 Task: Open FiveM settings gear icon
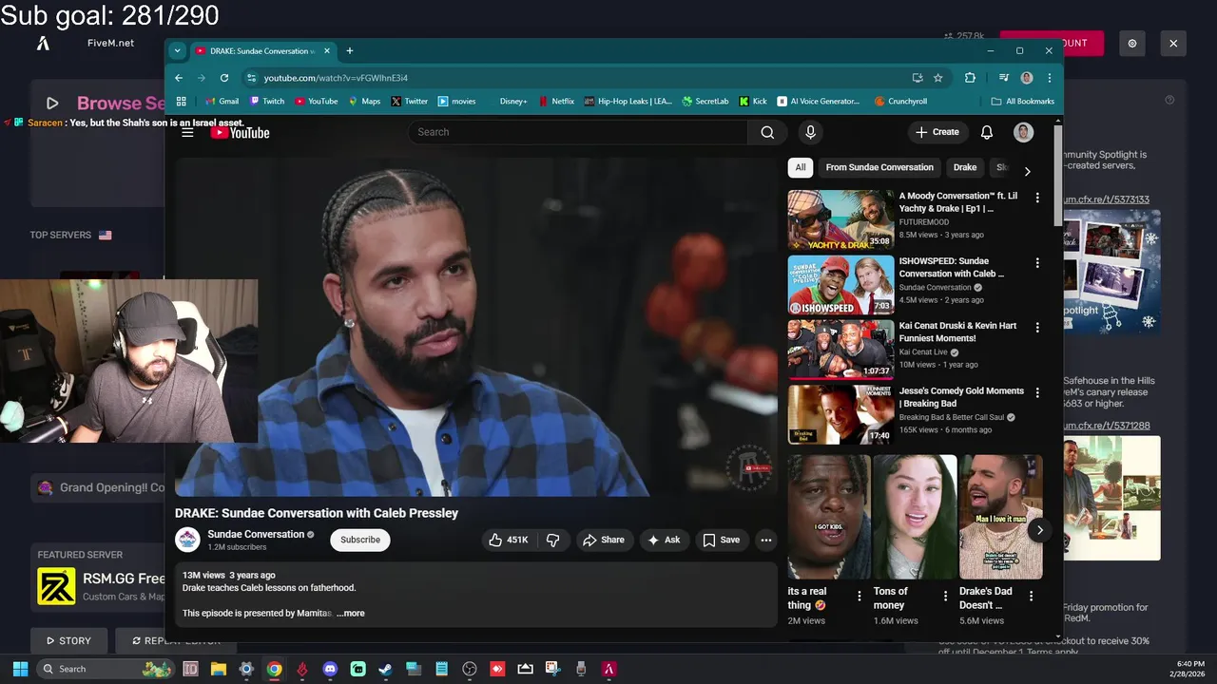pyautogui.click(x=1132, y=43)
